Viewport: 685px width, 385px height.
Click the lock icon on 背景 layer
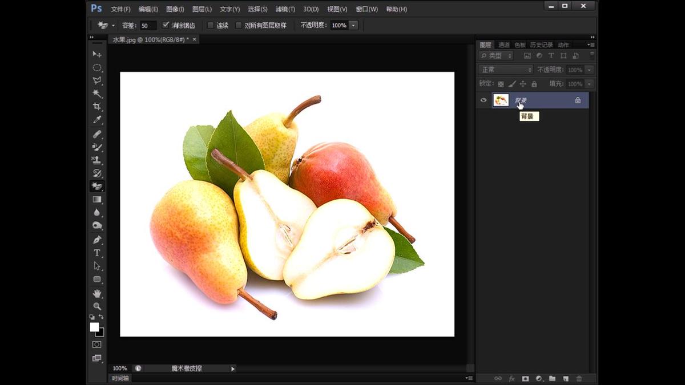[578, 100]
